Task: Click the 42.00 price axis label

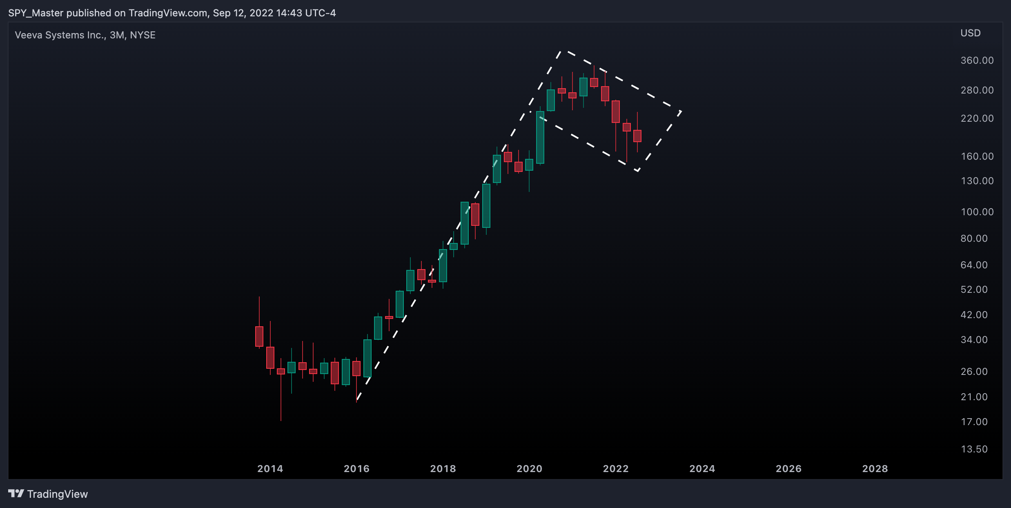Action: tap(974, 315)
